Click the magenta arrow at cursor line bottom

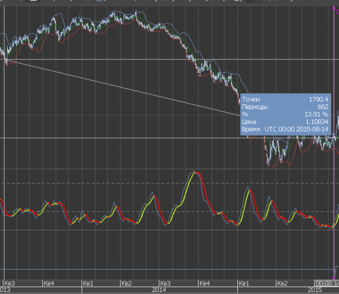tap(334, 277)
